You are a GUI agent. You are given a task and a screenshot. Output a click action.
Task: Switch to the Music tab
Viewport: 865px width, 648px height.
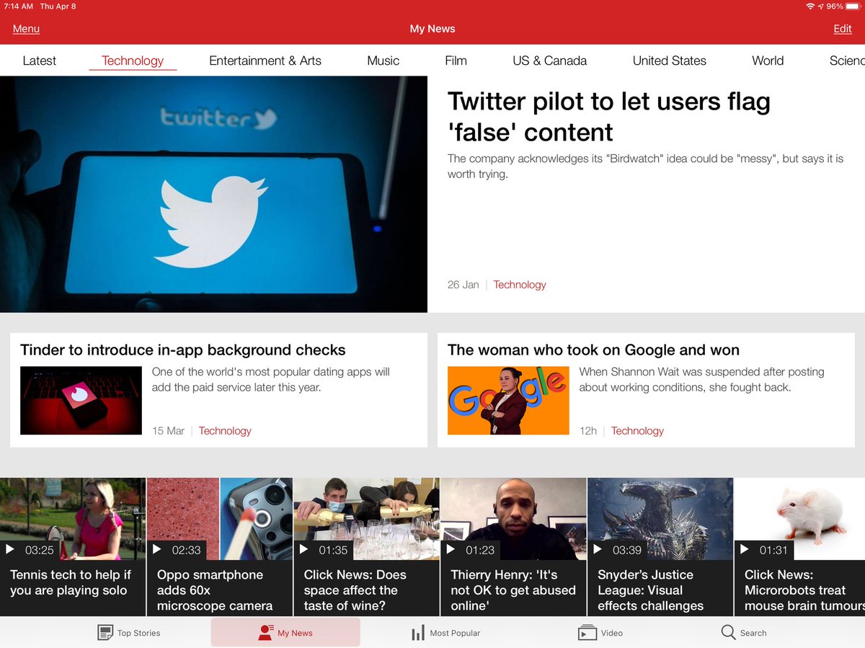point(383,61)
